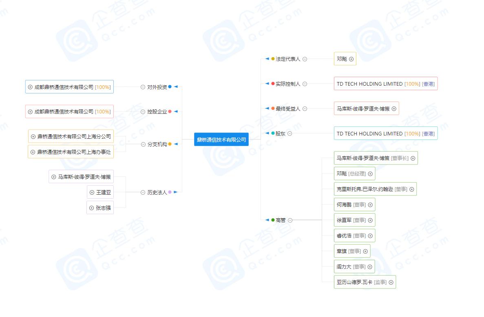Viewport: 484px width, 317px height.
Task: Select the central 鼎桥通信技术有限公司 node
Action: click(221, 139)
